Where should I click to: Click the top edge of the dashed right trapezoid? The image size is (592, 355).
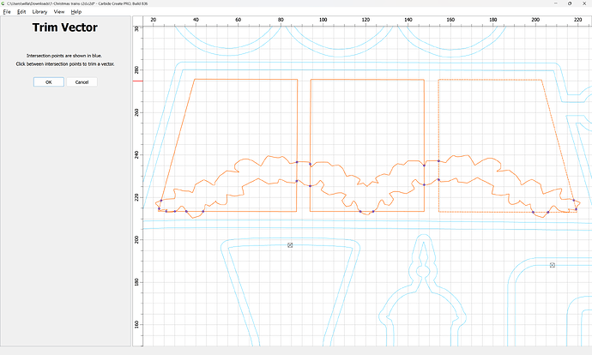tap(489, 80)
